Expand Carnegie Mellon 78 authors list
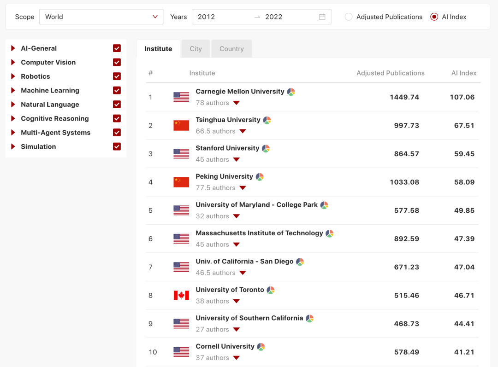 236,103
